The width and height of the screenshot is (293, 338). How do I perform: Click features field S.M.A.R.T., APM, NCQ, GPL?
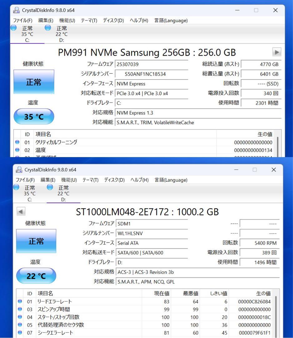[198, 282]
